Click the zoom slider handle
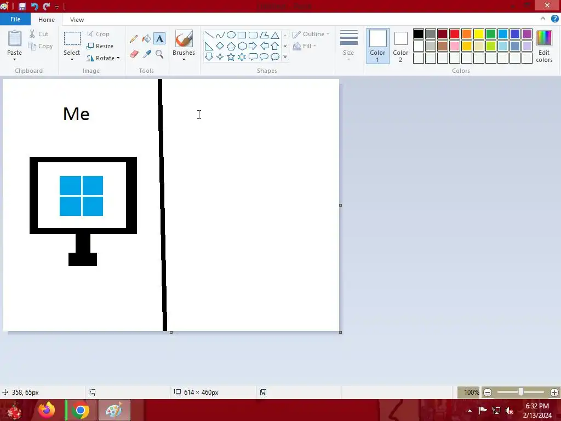The width and height of the screenshot is (561, 421). pyautogui.click(x=521, y=392)
